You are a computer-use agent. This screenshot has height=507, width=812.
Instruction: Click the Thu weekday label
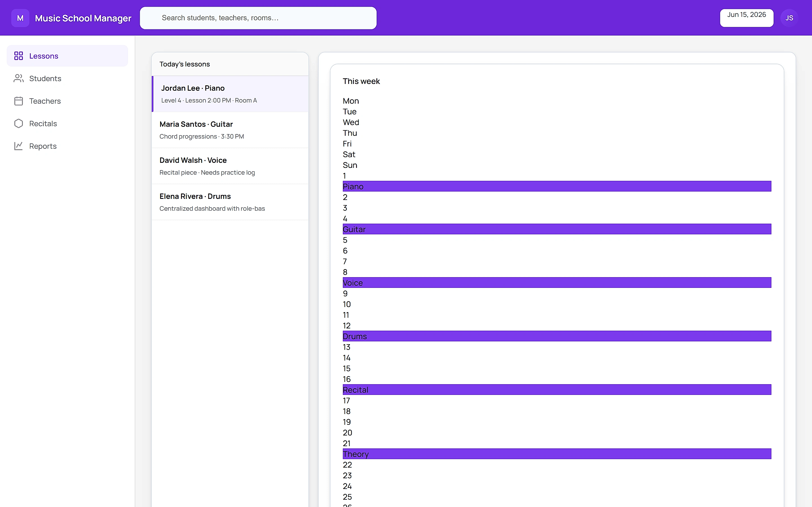350,133
